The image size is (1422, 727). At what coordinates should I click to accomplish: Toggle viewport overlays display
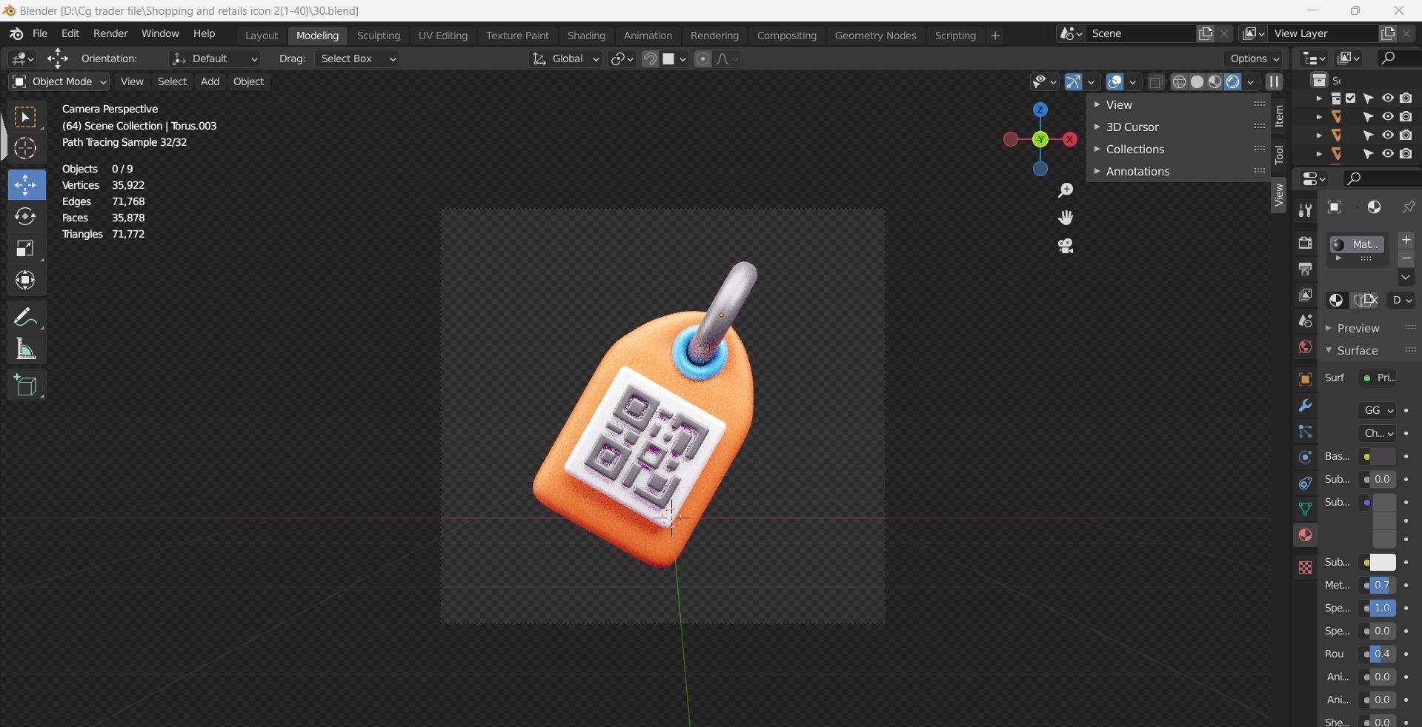1114,82
